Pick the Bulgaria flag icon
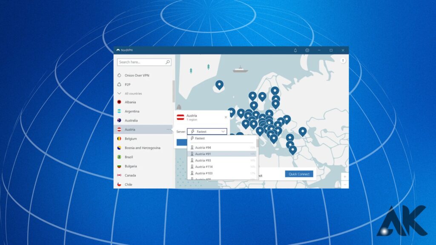Viewport: 436px width, 245px height. 119,166
